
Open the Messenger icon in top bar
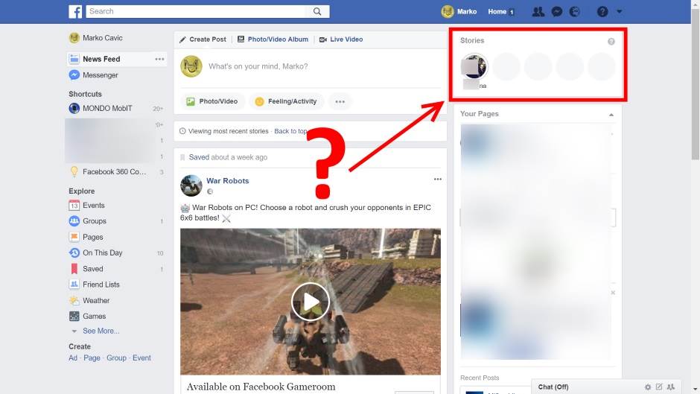556,12
